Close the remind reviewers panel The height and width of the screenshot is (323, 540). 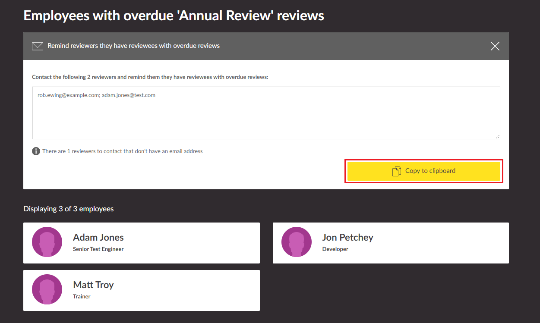pos(495,46)
